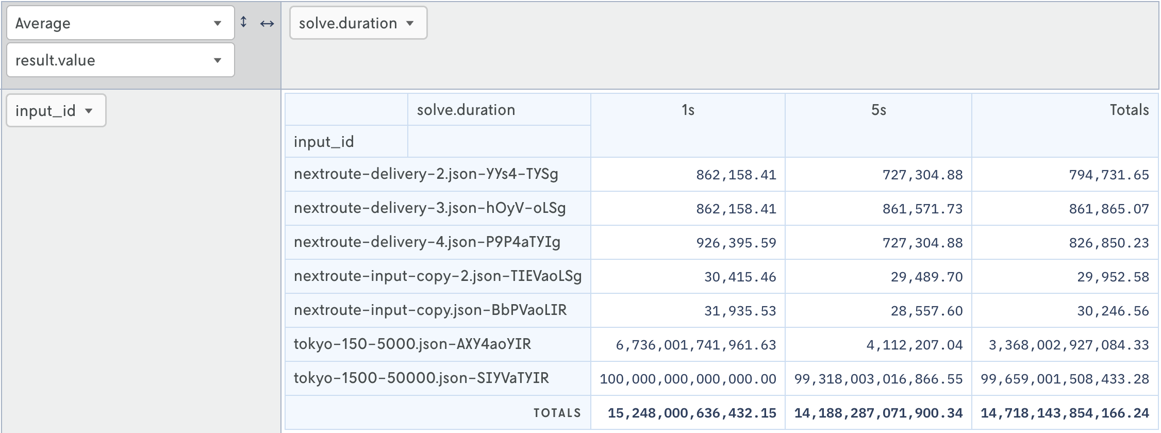
Task: Click the 5s column header
Action: pyautogui.click(x=878, y=110)
